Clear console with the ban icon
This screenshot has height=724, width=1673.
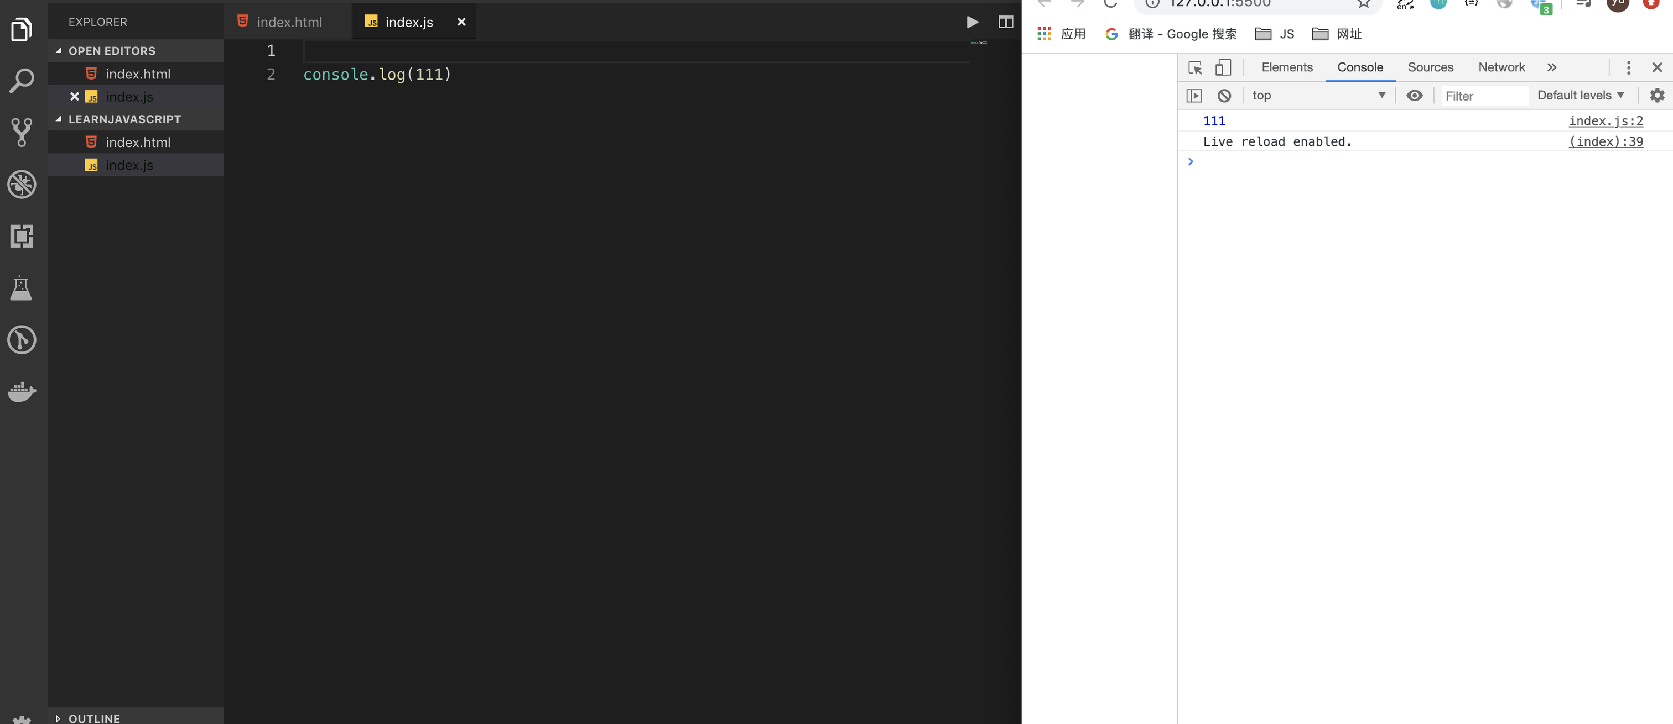tap(1224, 96)
